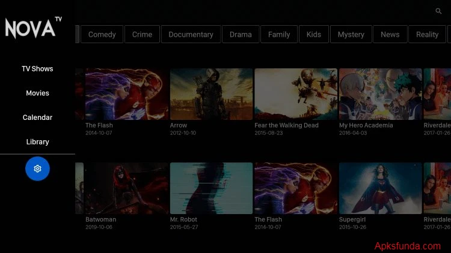This screenshot has height=253, width=451.
Task: Click the date 2015-05-27 under Mr. Robot
Action: [x=184, y=227]
